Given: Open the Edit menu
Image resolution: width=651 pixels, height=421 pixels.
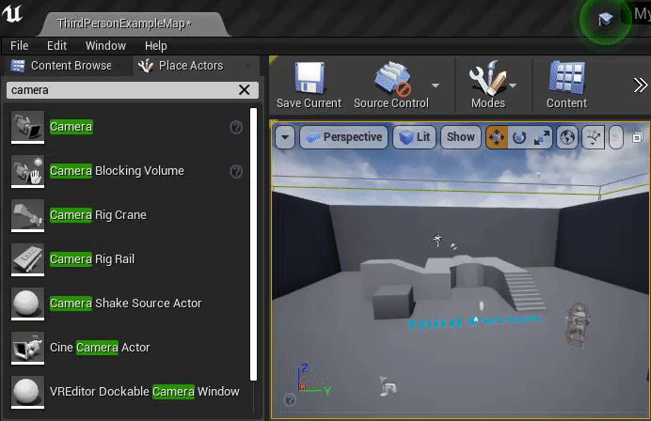Looking at the screenshot, I should [56, 46].
